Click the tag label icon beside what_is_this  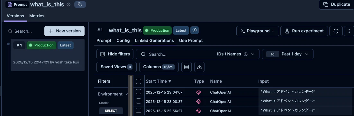pyautogui.click(x=80, y=4)
